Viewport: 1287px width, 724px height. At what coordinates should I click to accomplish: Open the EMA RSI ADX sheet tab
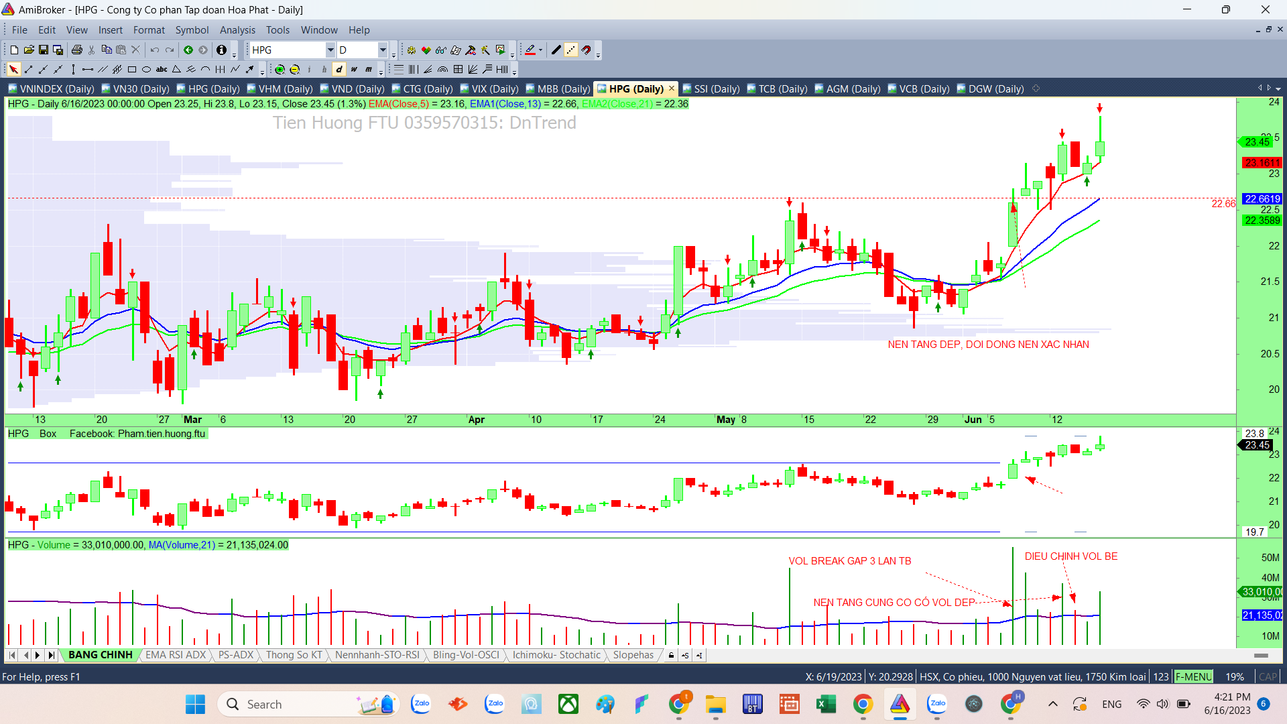click(x=176, y=655)
